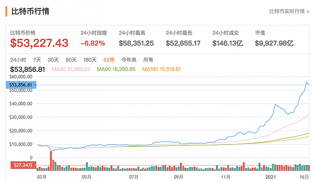This screenshot has height=182, width=312.
Task: Switch chart to 90天 range
Action: click(71, 60)
